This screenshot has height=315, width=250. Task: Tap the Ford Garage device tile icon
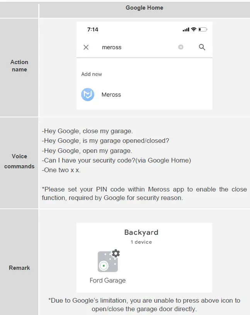[x=106, y=263]
